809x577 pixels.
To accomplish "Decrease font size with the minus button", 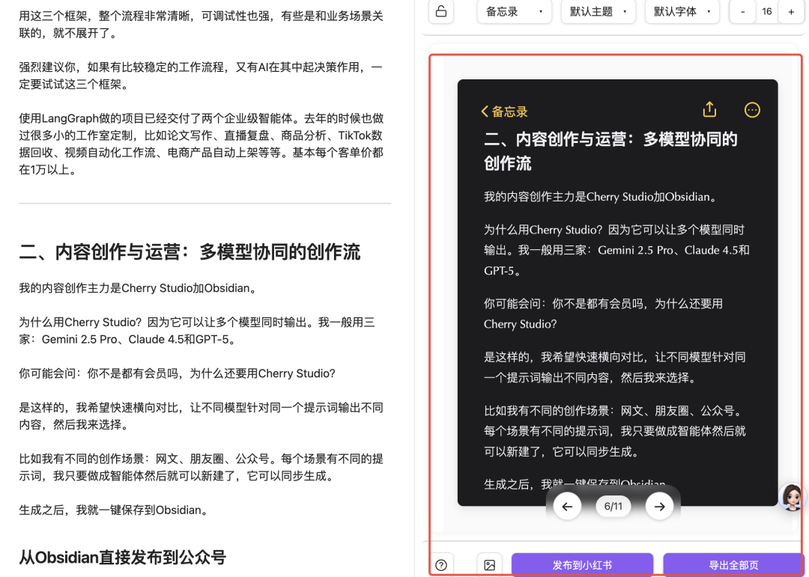I will point(742,11).
